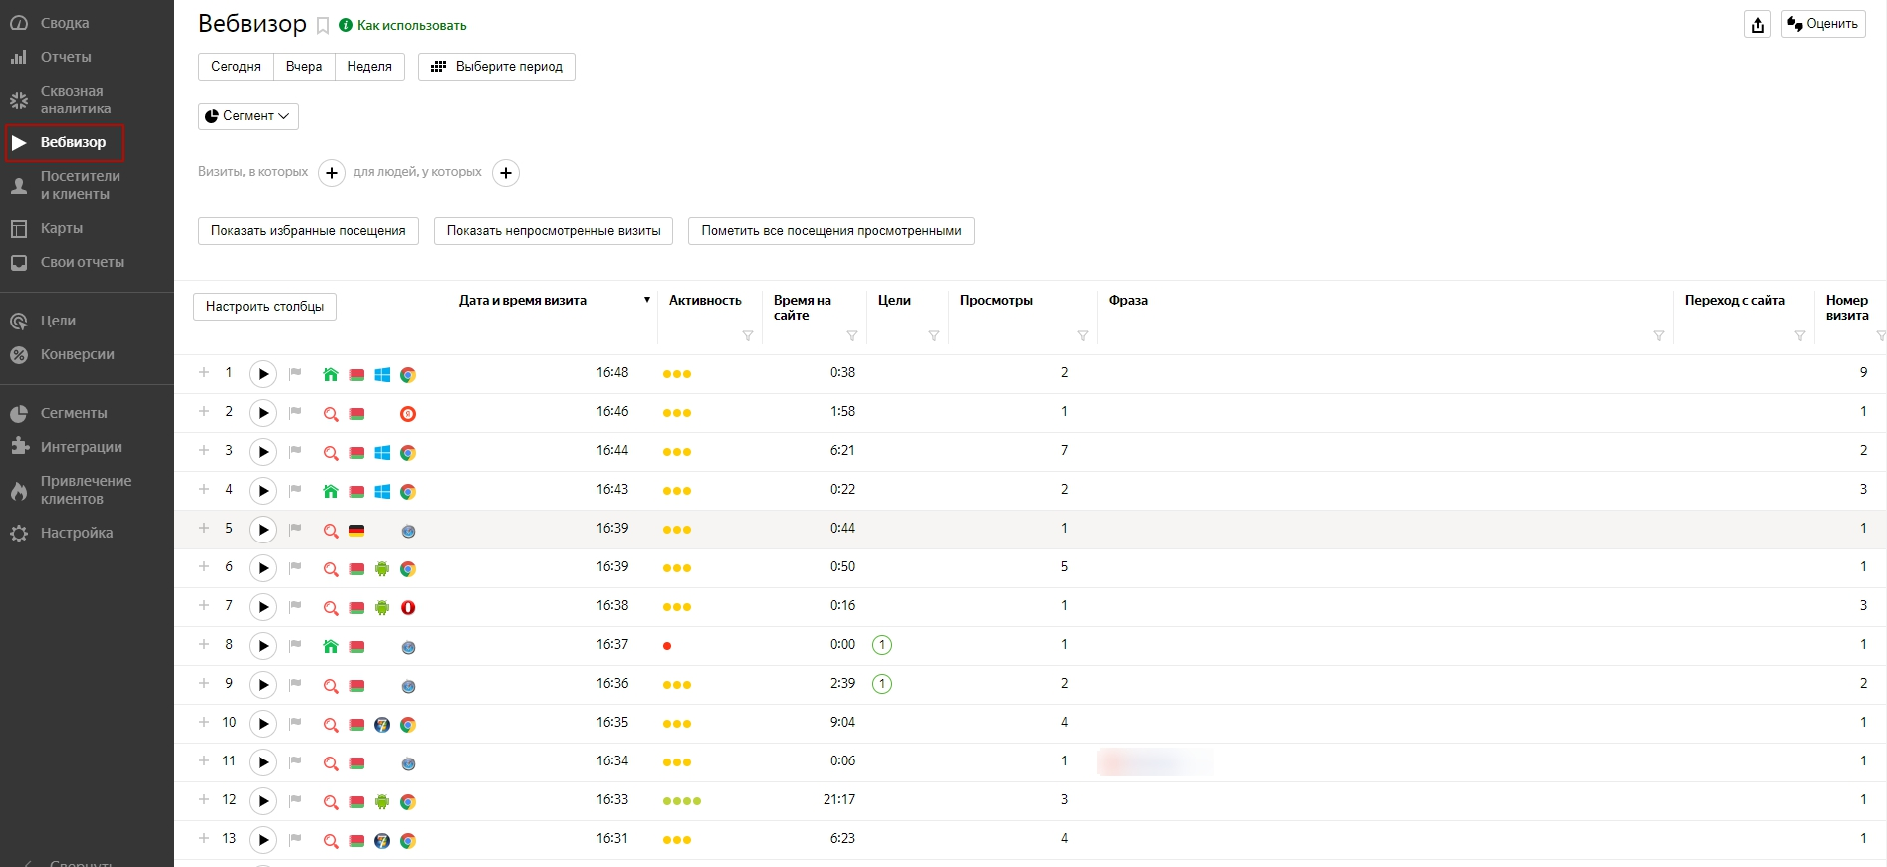This screenshot has height=867, width=1887.
Task: Open the Как использовать help link
Action: 411,26
